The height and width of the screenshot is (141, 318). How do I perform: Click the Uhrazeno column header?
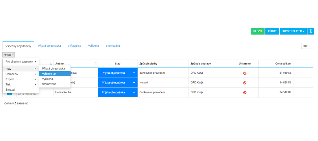click(x=245, y=64)
